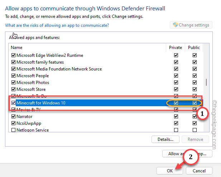This screenshot has height=177, width=221.
Task: Select the Narrator row in the list
Action: click(x=24, y=117)
